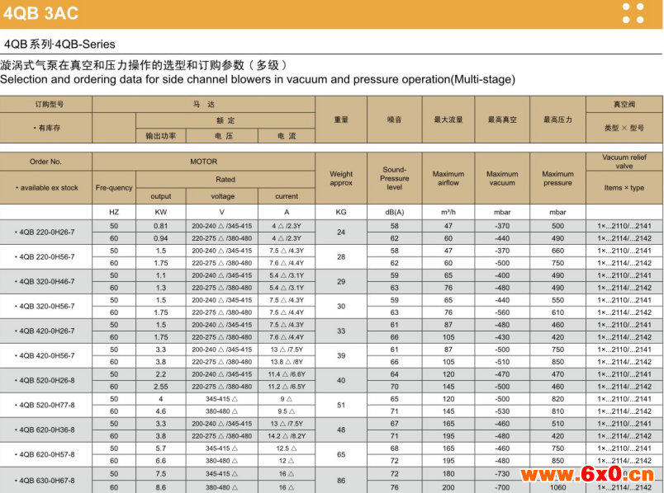This screenshot has height=493, width=664.
Task: Select the "Vacuum relief valve" header cell
Action: (x=624, y=162)
